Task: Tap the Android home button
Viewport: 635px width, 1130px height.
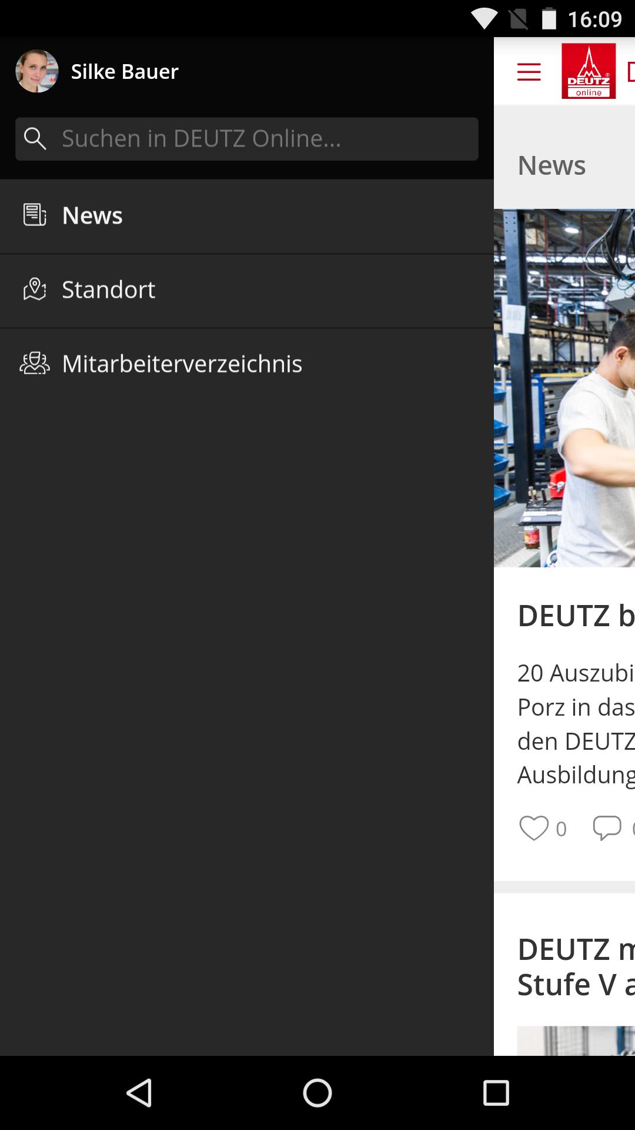Action: tap(317, 1093)
